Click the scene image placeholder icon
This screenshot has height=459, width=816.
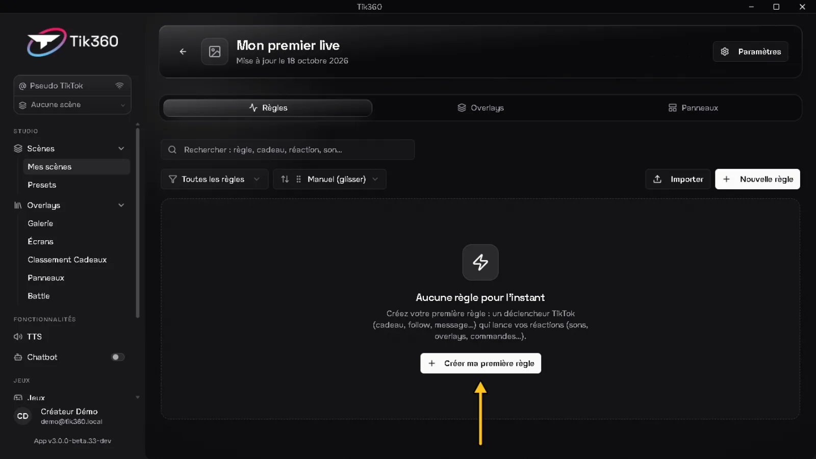(x=215, y=52)
